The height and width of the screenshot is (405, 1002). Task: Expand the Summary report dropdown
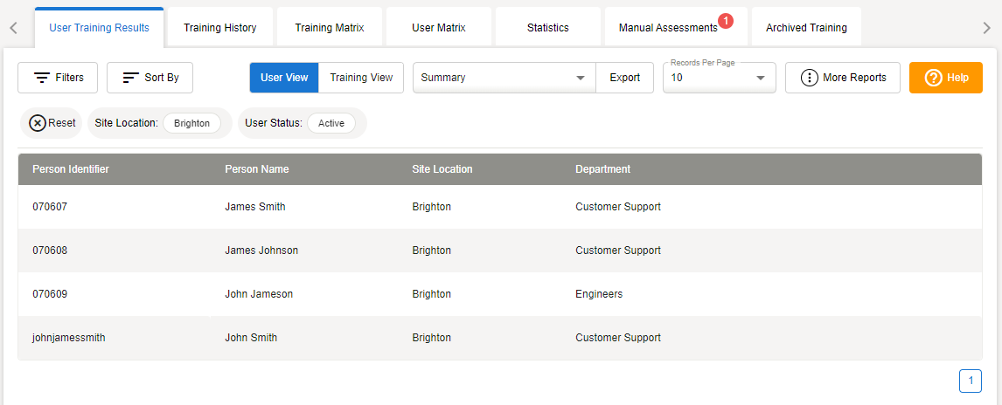coord(580,78)
